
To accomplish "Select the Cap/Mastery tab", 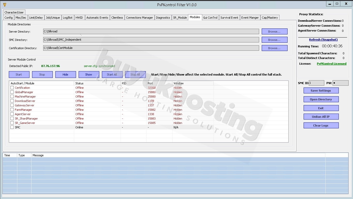I will coord(270,18).
